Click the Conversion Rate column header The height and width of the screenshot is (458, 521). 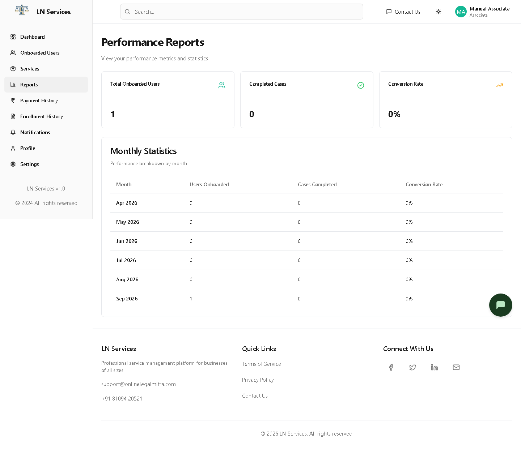(424, 184)
